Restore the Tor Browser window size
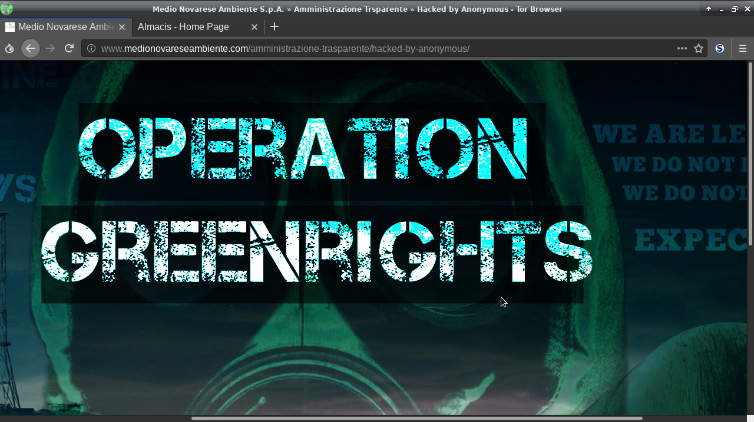Viewport: 754px width, 422px height. click(735, 9)
